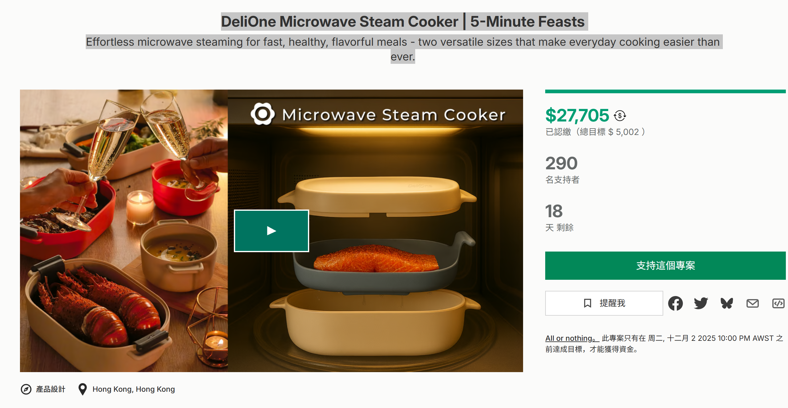
Task: Share via the Bluesky butterfly icon
Action: pos(727,303)
